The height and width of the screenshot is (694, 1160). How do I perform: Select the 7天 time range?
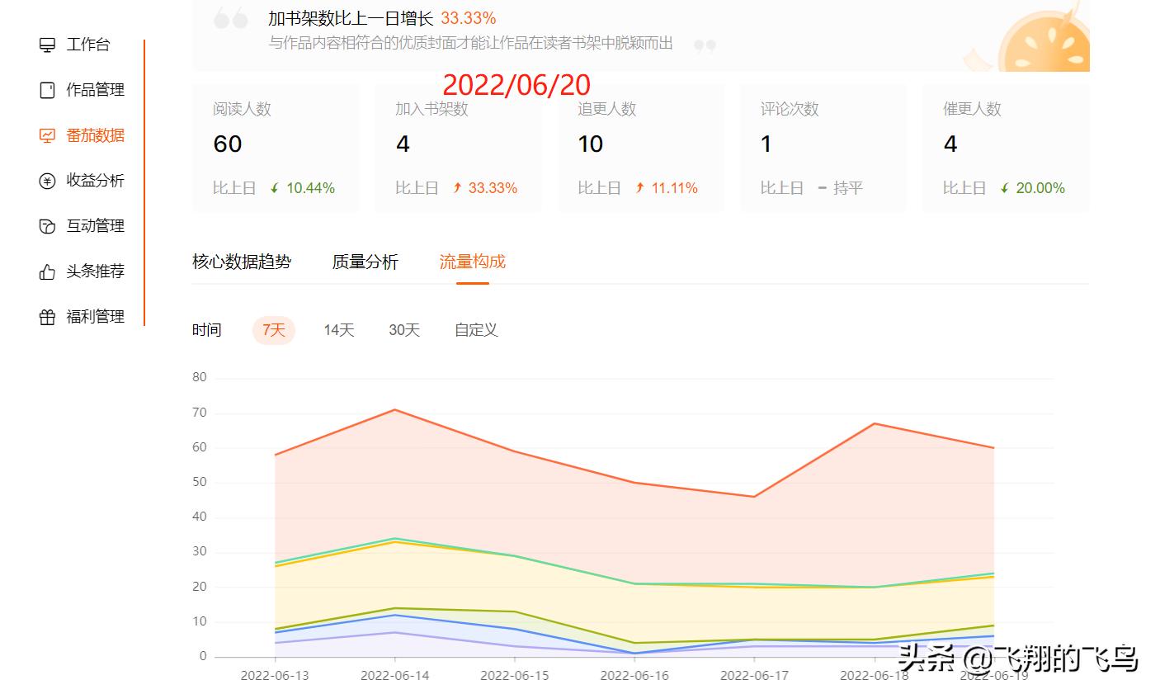(x=273, y=329)
